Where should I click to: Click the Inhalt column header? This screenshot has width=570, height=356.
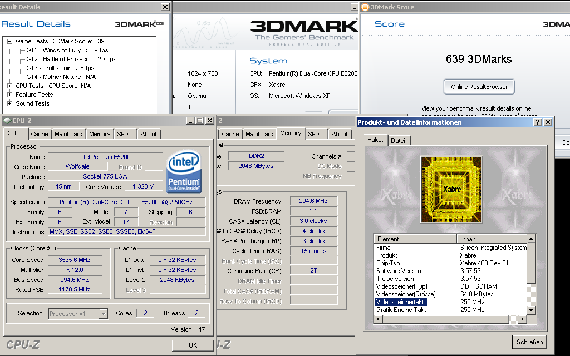click(492, 239)
